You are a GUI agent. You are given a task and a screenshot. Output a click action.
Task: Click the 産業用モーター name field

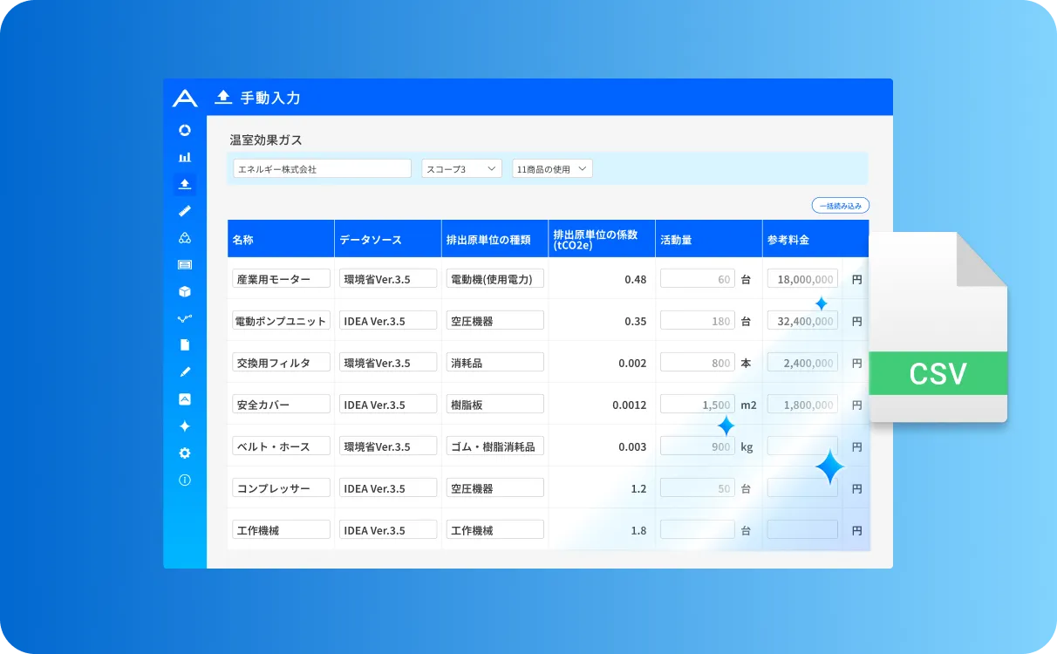click(281, 279)
